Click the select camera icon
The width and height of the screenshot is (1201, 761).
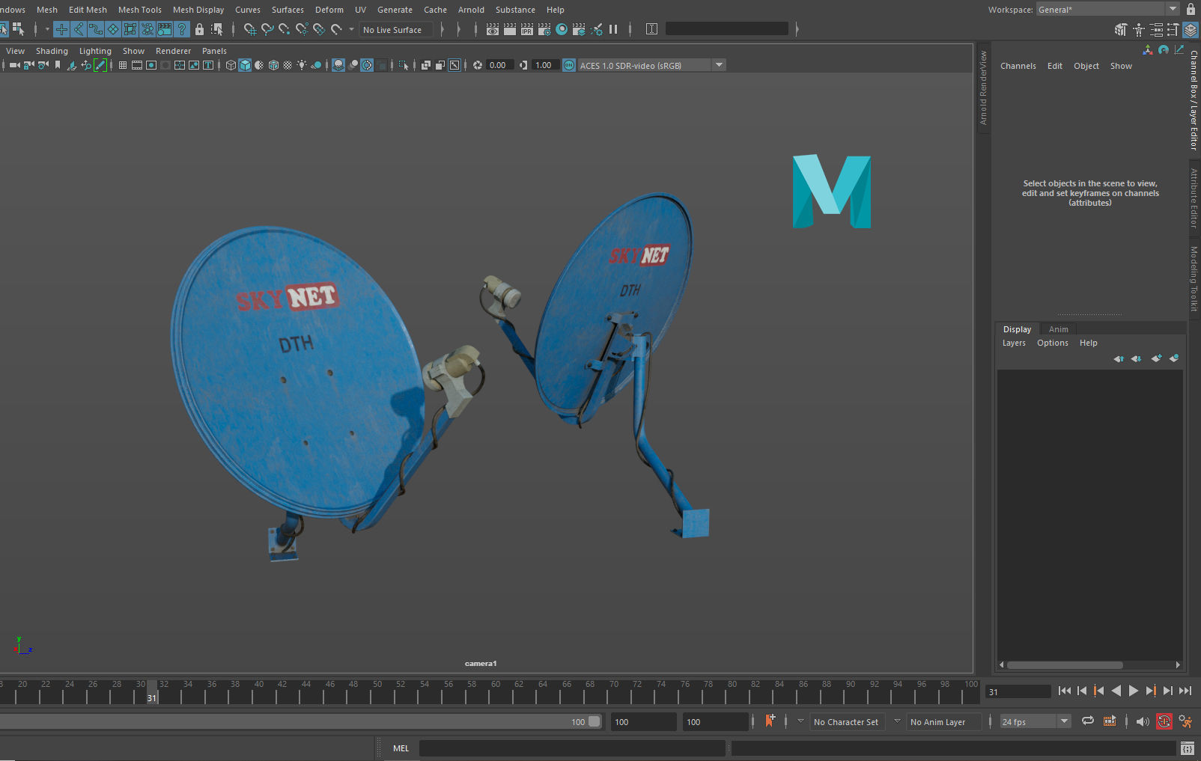14,65
